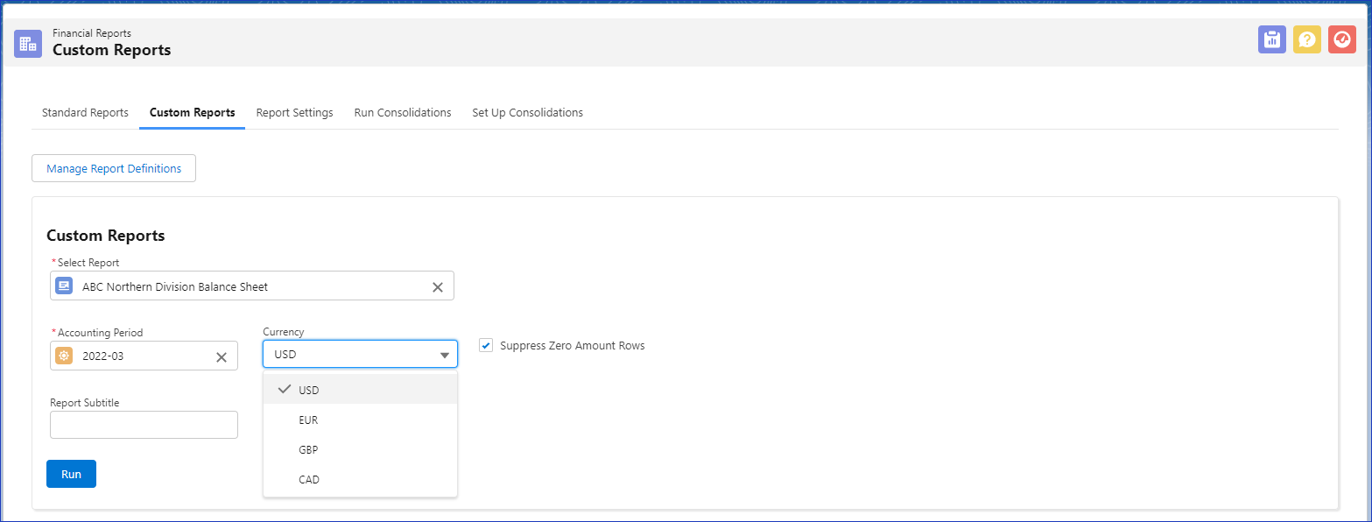1372x522 pixels.
Task: Open the yellow help question icon
Action: [1306, 39]
